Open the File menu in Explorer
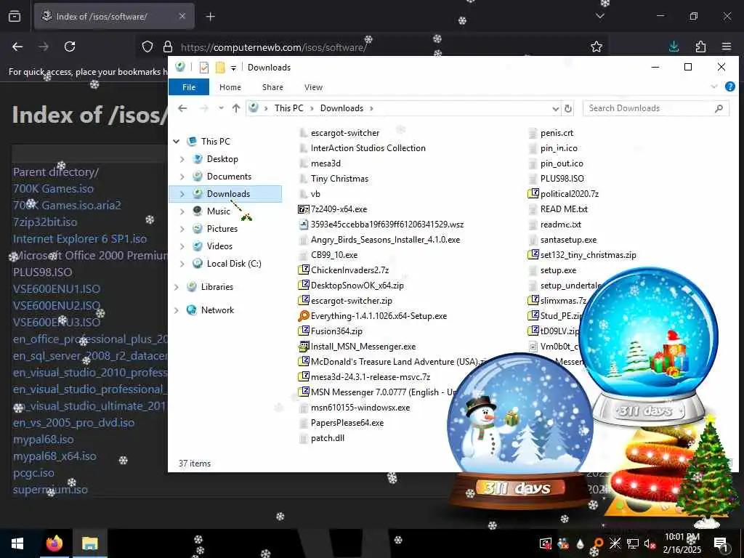The height and width of the screenshot is (558, 744). [x=189, y=87]
